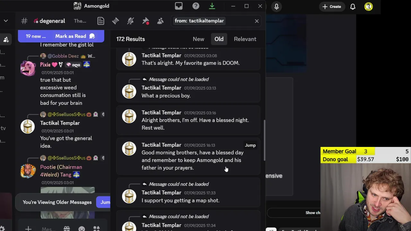The image size is (411, 231).
Task: Open Pootie Tang's avatar in chat
Action: tap(28, 171)
